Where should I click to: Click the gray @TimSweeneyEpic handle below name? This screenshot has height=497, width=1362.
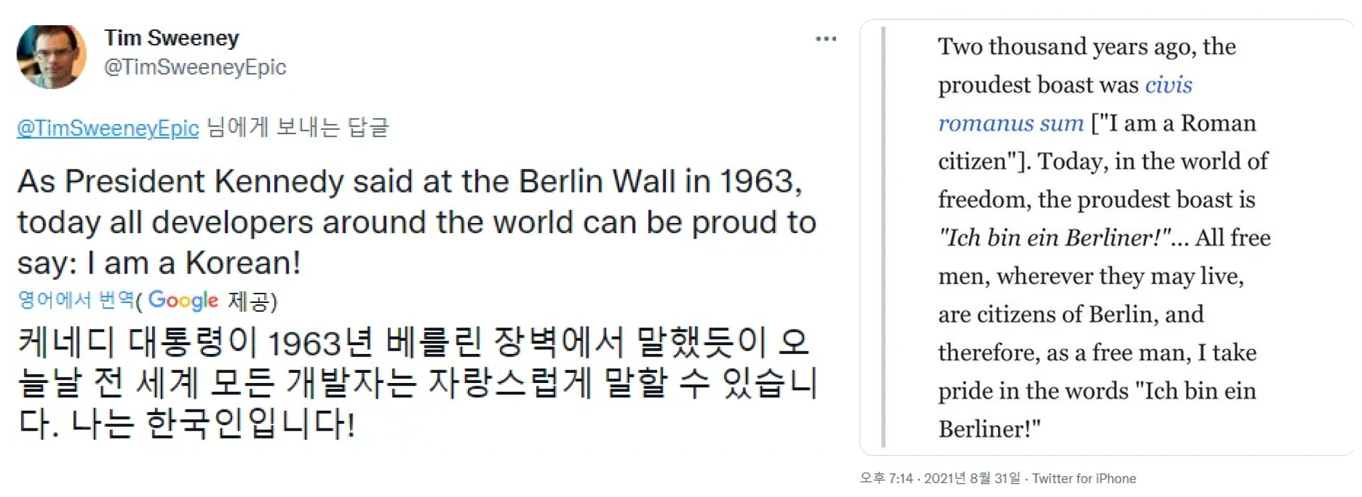[x=195, y=67]
